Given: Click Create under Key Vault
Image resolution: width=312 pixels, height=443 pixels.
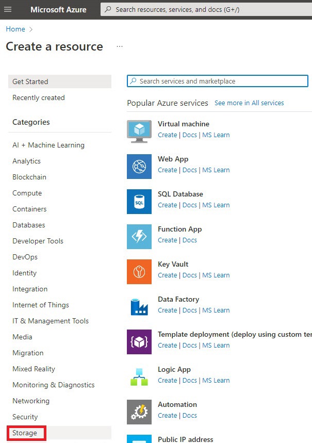Looking at the screenshot, I should pyautogui.click(x=167, y=275).
